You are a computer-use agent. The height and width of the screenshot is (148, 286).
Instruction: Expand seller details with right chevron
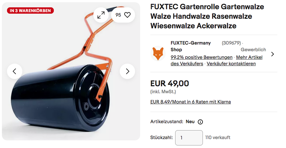(x=273, y=54)
